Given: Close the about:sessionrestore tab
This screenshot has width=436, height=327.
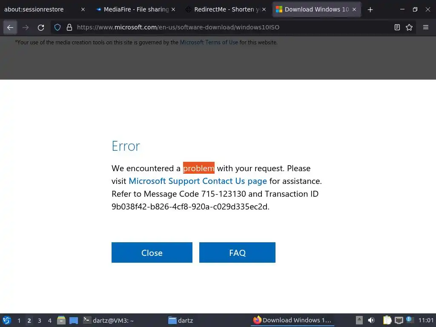Looking at the screenshot, I should tap(83, 9).
